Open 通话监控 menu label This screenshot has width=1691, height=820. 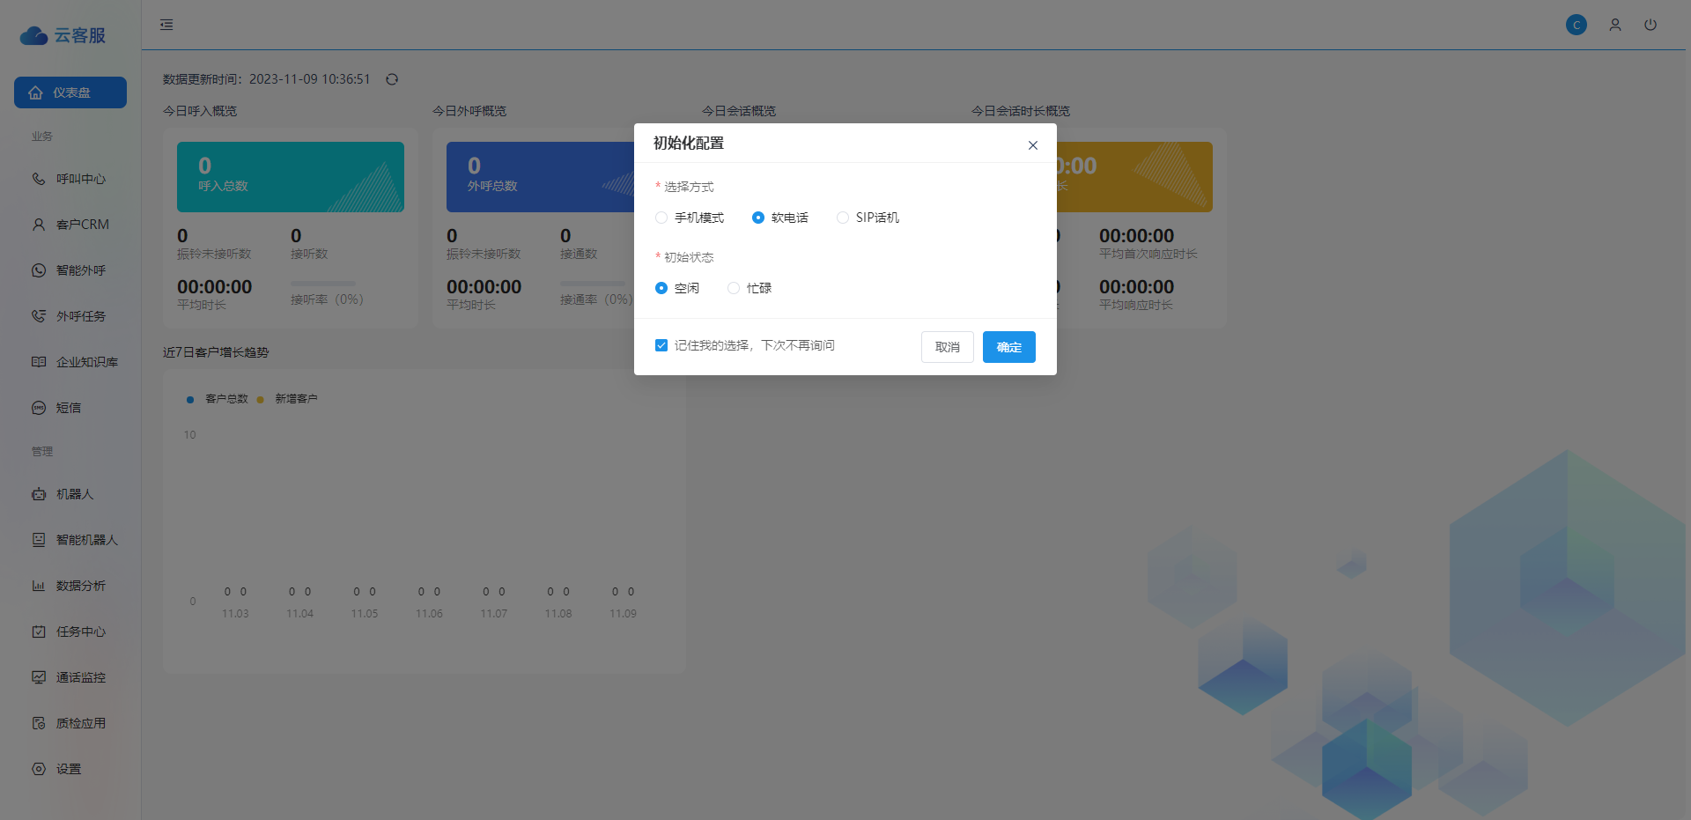point(81,677)
